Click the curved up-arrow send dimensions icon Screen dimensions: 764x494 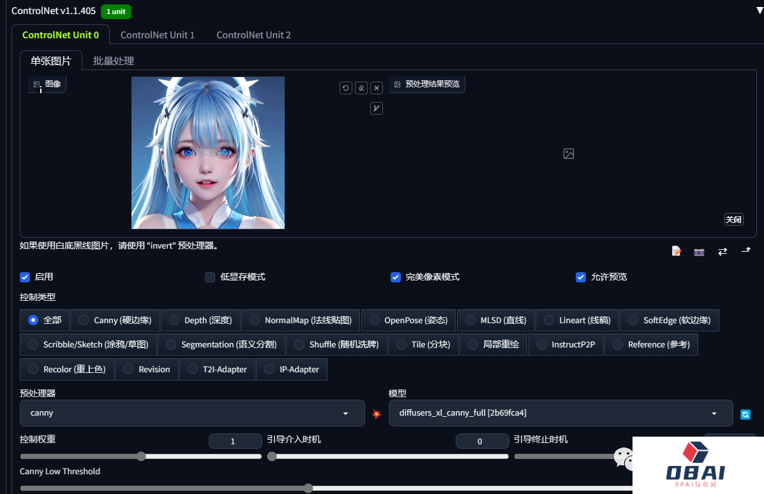745,251
